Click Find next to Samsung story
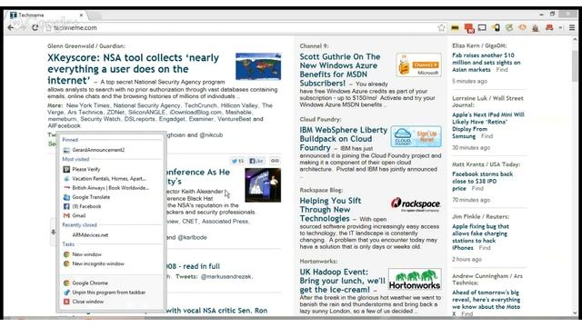 point(487,136)
